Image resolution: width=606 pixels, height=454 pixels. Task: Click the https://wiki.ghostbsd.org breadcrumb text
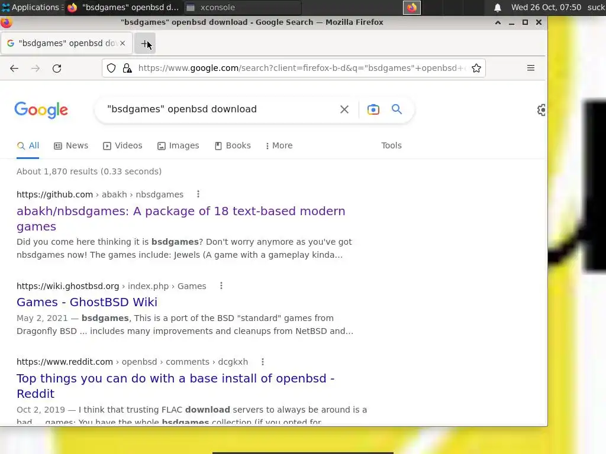[67, 286]
